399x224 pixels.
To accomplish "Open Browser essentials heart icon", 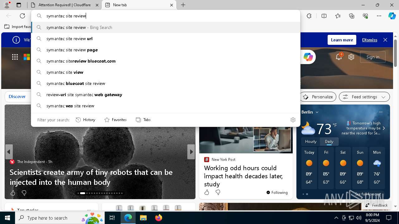I will [x=365, y=16].
